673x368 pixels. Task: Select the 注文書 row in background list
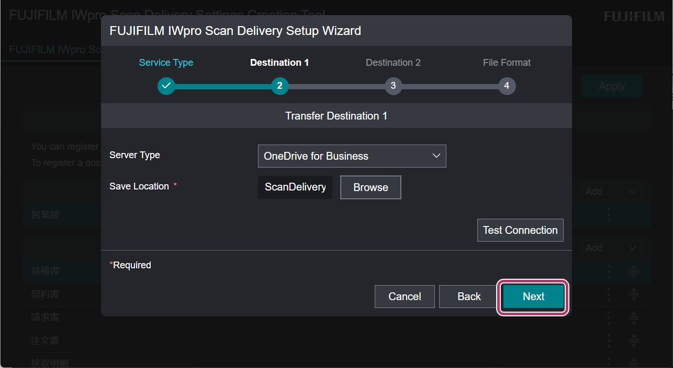336,341
